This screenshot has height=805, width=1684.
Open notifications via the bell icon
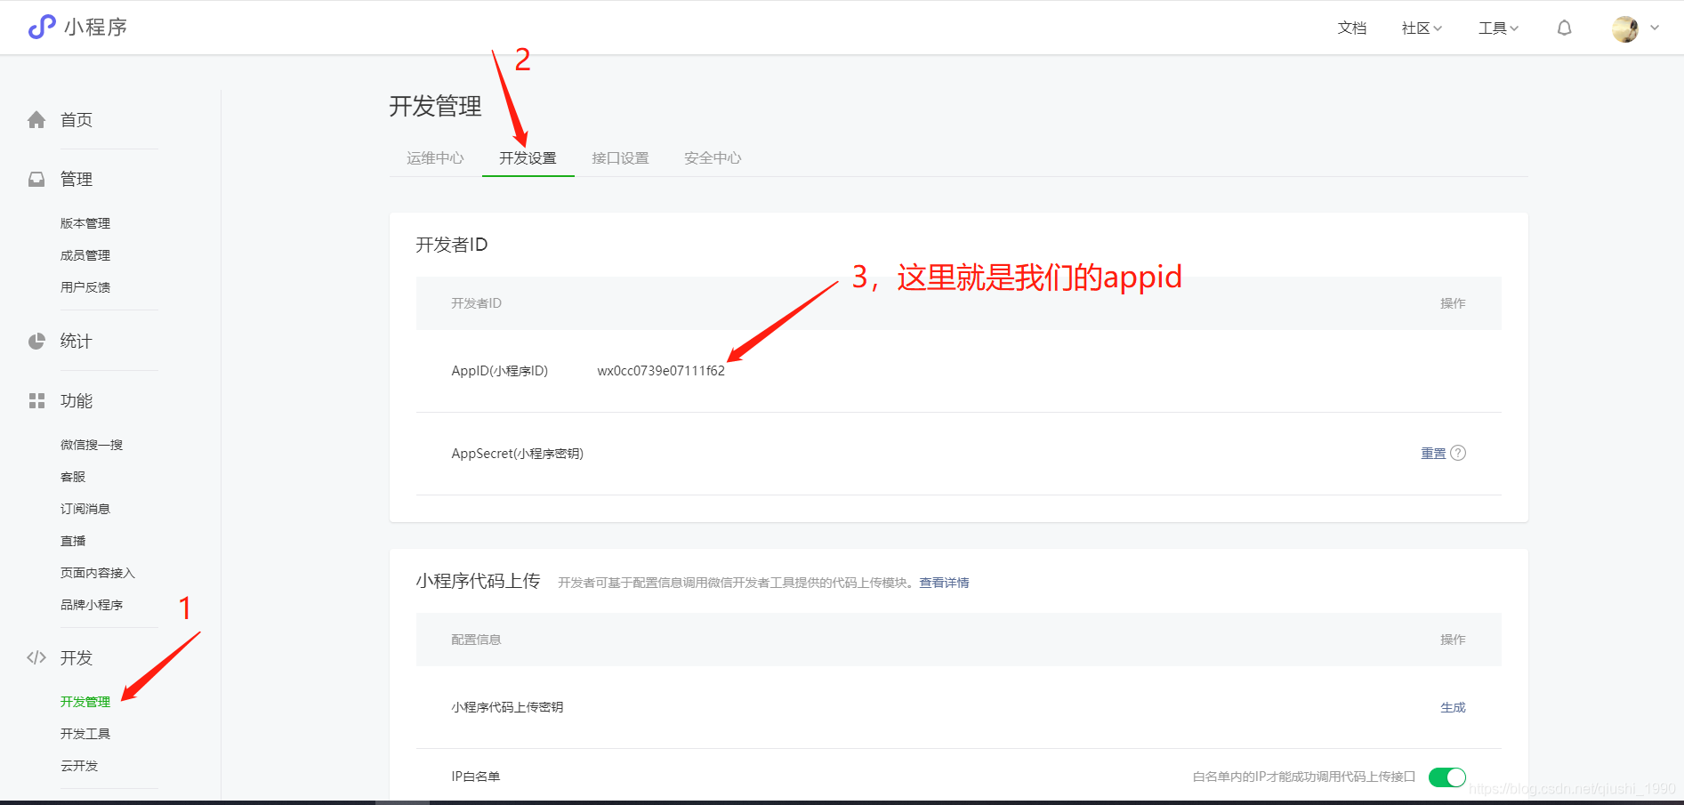(1563, 28)
